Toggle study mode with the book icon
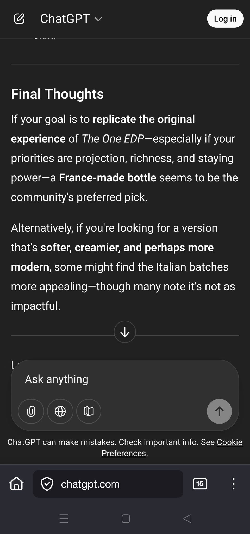The width and height of the screenshot is (250, 534). (x=89, y=411)
